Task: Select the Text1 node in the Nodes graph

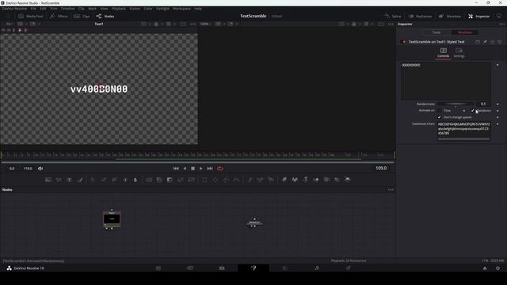Action: click(x=112, y=219)
